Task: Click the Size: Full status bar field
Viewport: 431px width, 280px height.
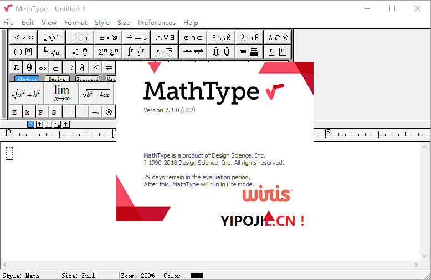Action: tap(89, 276)
